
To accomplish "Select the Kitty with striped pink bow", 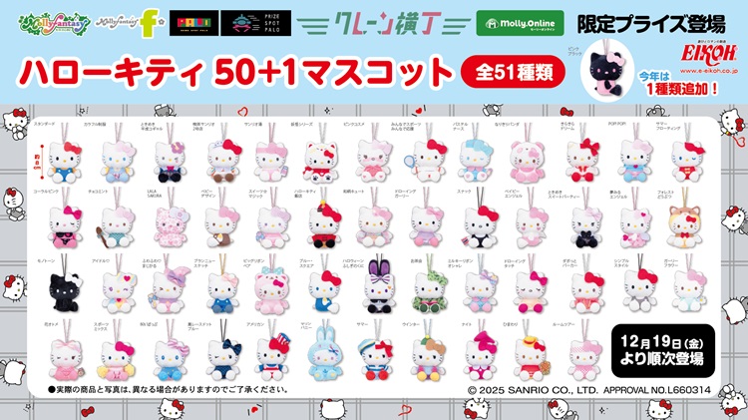I will tap(171, 359).
